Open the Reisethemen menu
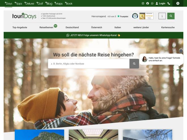This screenshot has height=140, width=187. tap(46, 27)
